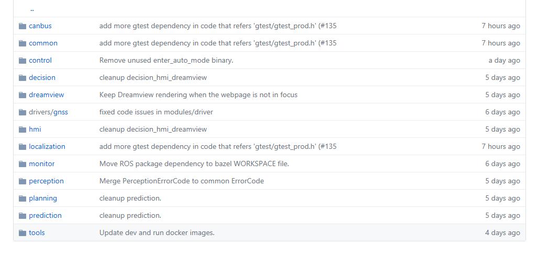Open commit 'fixed code issues in modules/driver'
Viewport: 548px width, 257px height.
(156, 112)
